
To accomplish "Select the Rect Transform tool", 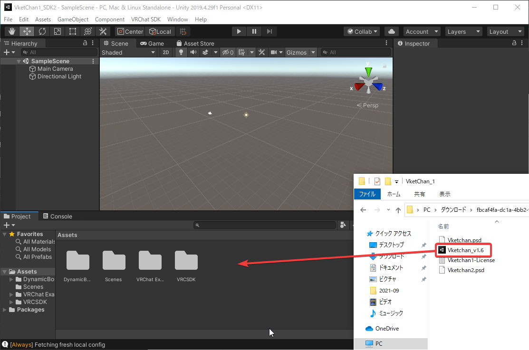I will [72, 31].
